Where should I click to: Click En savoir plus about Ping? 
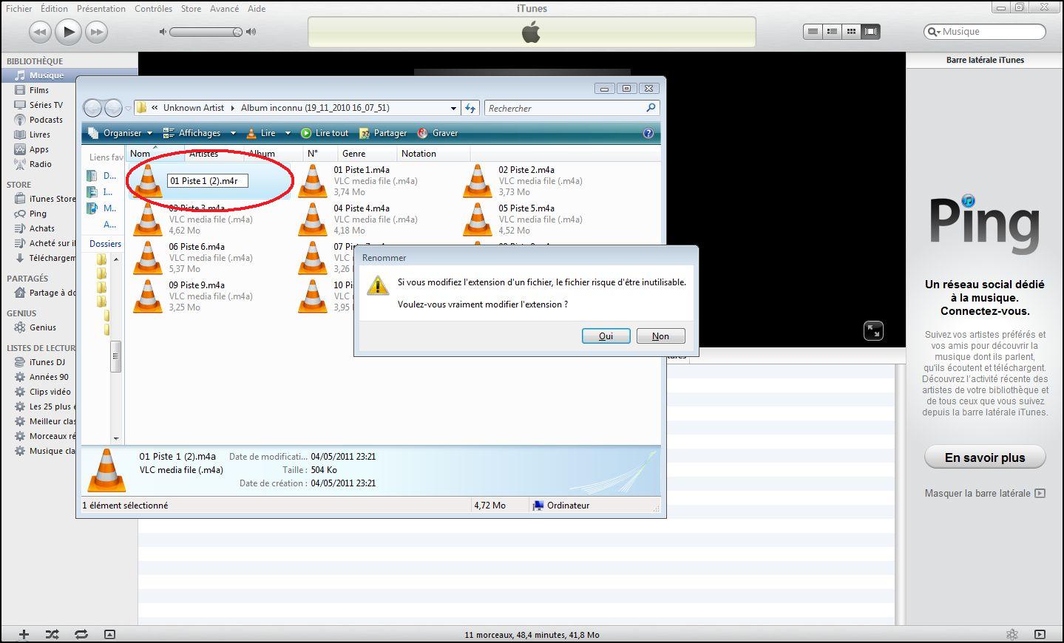click(x=985, y=457)
